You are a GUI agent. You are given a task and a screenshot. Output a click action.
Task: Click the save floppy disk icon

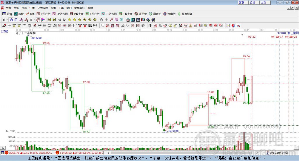[143, 20]
